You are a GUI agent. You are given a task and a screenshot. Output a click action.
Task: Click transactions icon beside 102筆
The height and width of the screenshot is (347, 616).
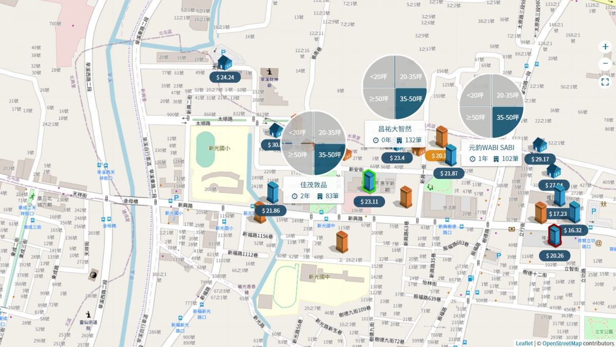coord(496,159)
